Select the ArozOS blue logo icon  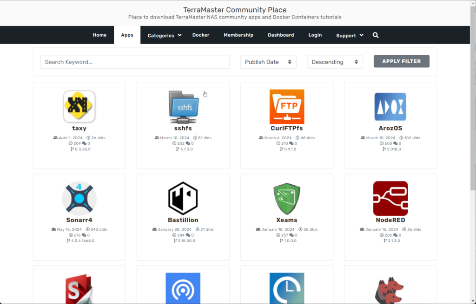coord(390,106)
